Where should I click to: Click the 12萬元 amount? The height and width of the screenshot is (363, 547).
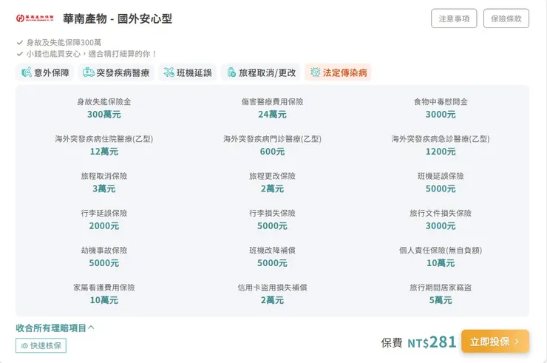pyautogui.click(x=104, y=152)
